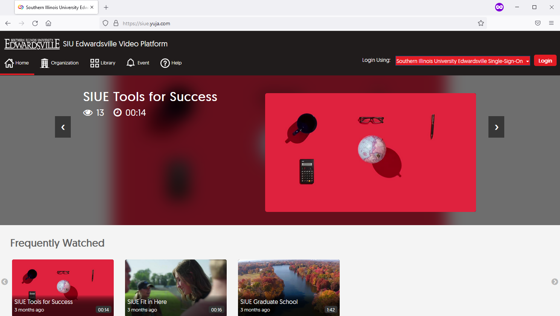Click the Event bell icon
This screenshot has height=316, width=560.
[x=131, y=63]
